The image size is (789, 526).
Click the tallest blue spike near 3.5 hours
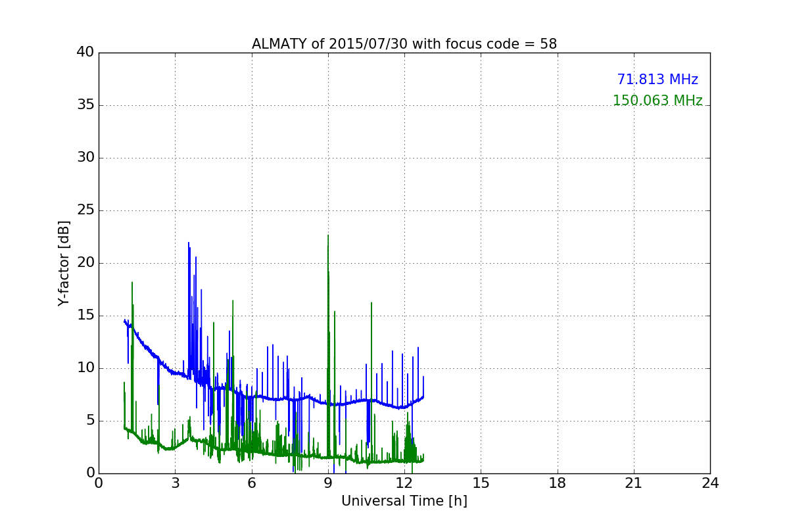[x=189, y=309]
